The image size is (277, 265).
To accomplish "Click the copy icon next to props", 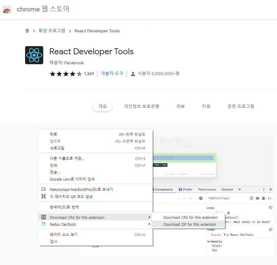I will pos(270,208).
